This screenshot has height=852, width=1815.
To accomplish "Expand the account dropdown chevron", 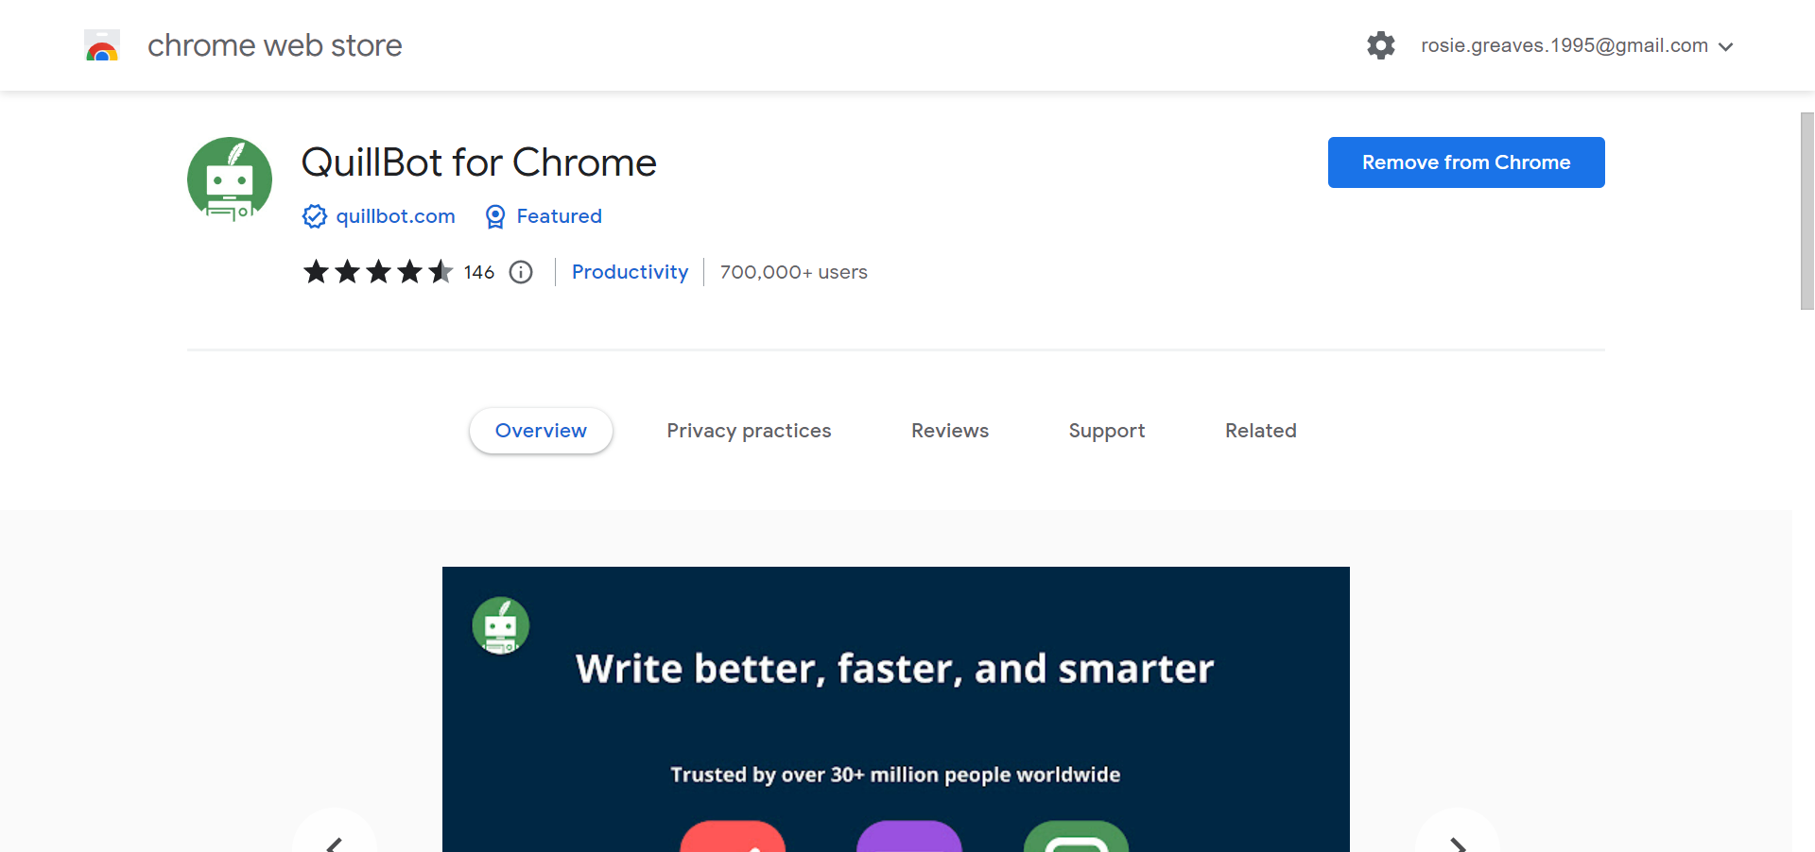I will click(x=1725, y=46).
